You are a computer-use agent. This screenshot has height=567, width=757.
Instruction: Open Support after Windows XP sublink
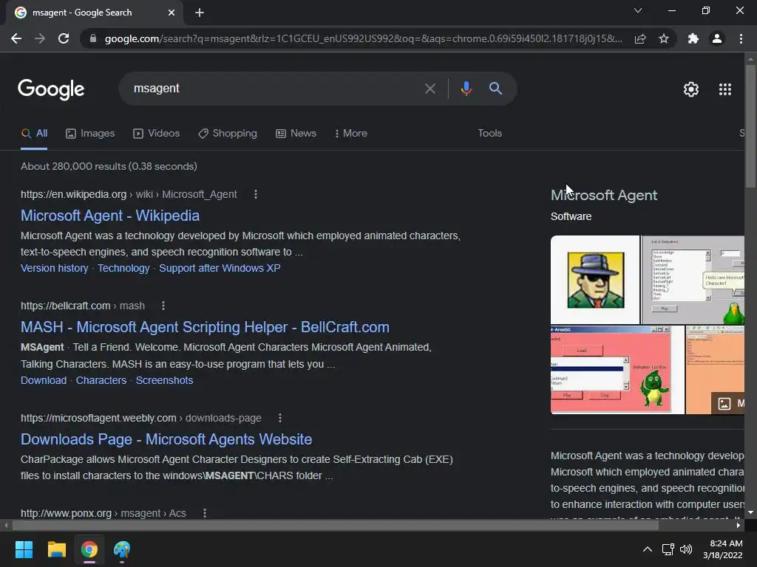click(220, 268)
